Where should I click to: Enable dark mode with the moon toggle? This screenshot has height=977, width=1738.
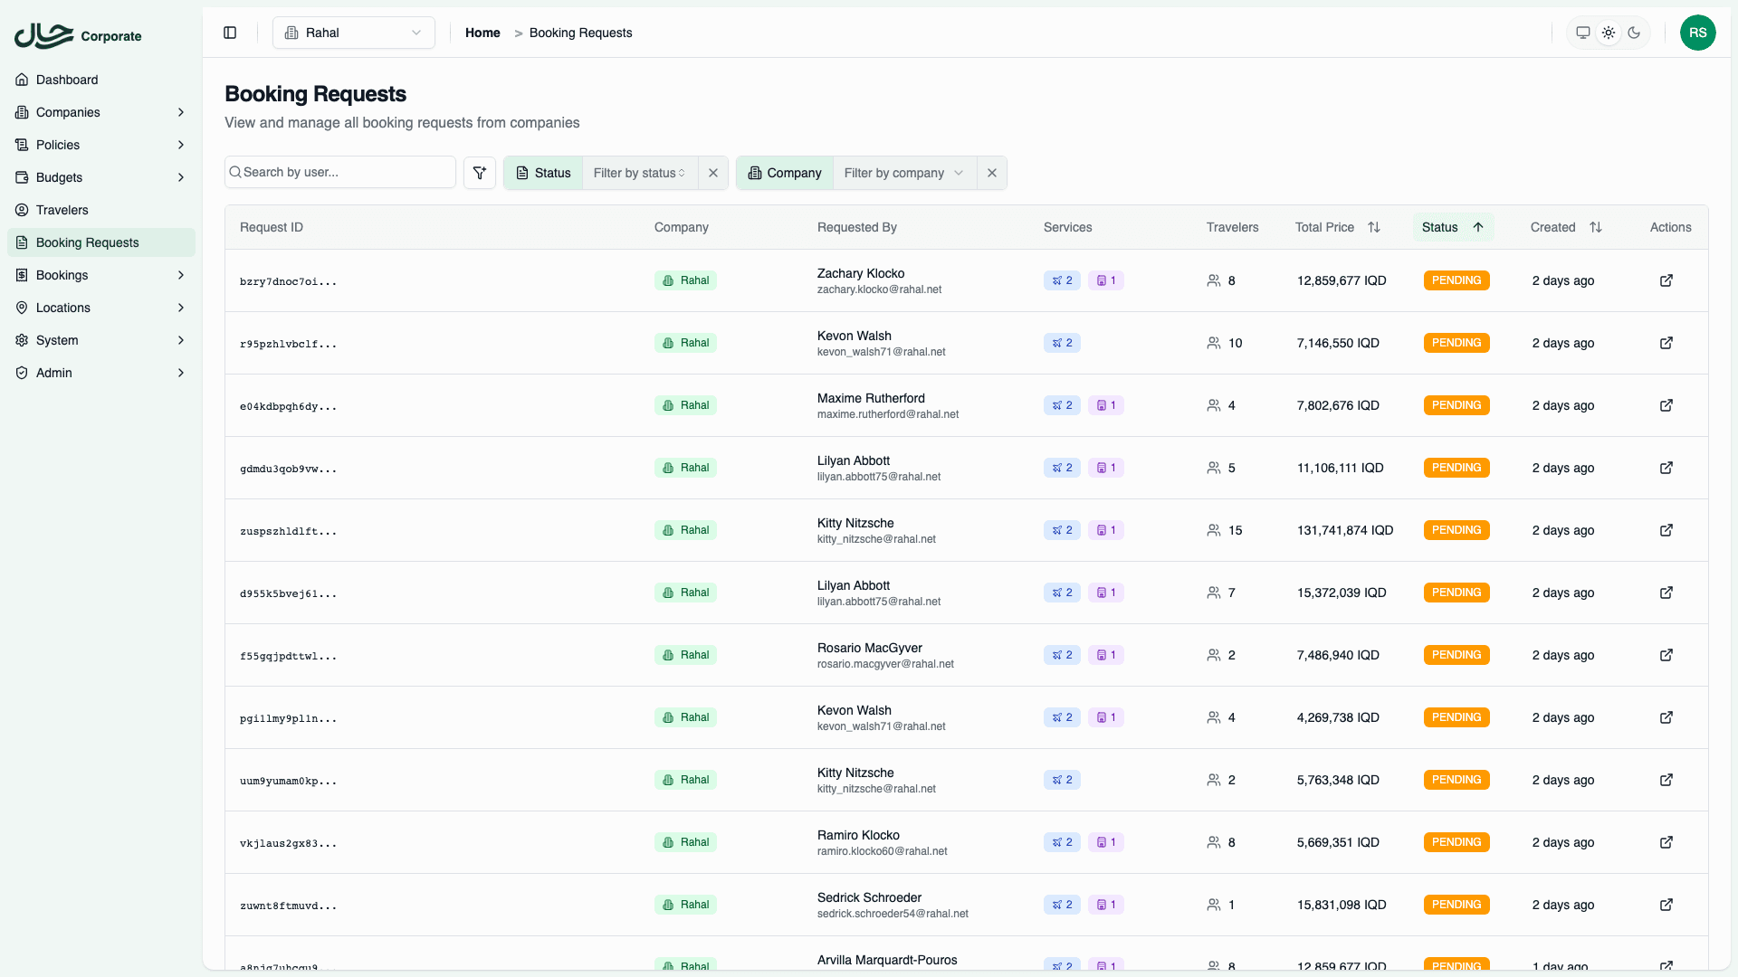tap(1634, 33)
